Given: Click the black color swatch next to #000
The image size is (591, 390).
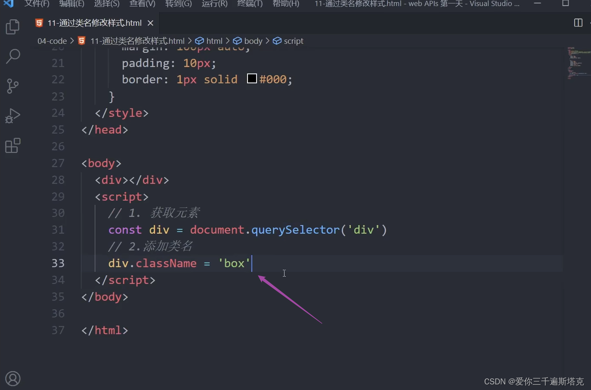Looking at the screenshot, I should (252, 78).
